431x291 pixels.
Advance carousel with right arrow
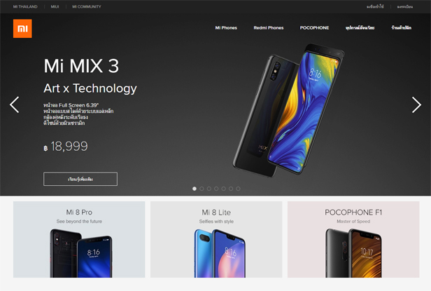[416, 104]
